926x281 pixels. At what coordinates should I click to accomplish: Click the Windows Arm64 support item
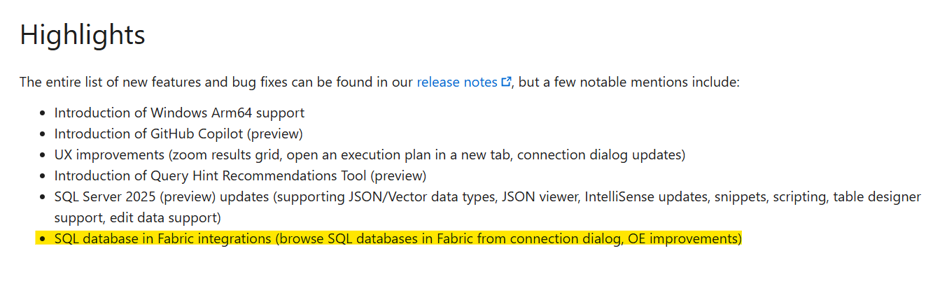179,113
